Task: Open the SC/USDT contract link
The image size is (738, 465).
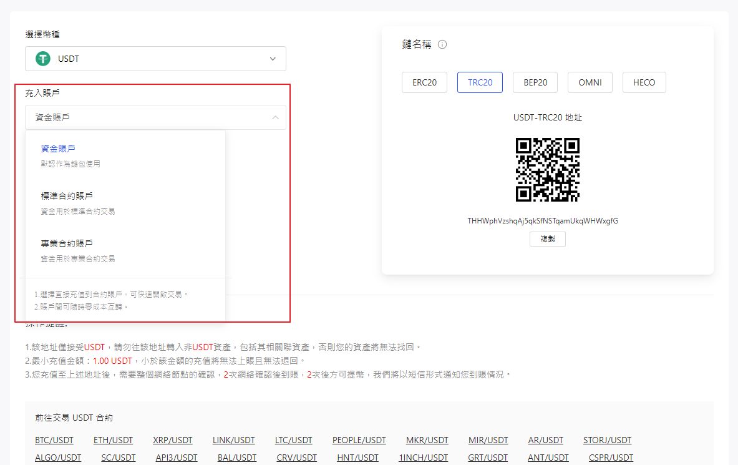Action: coord(118,458)
